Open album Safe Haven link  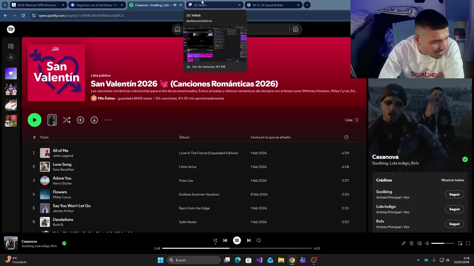(x=188, y=222)
